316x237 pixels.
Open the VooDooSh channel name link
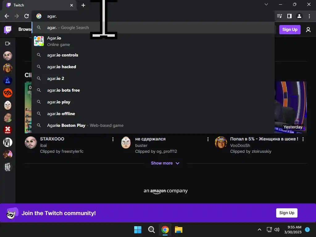[x=240, y=145]
